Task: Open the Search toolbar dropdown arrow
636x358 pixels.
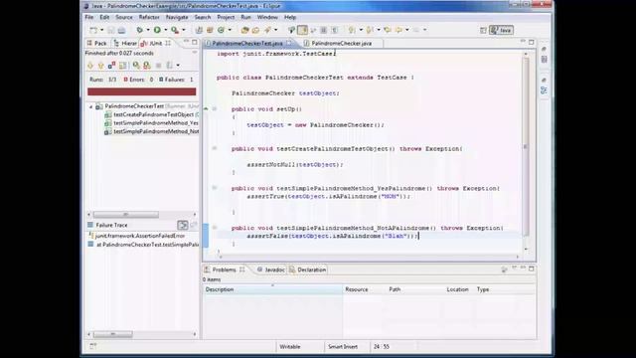Action: (276, 30)
